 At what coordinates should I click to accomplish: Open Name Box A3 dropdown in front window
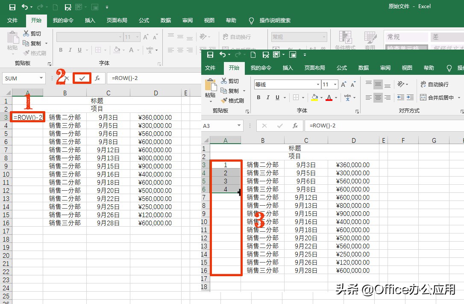pos(239,126)
